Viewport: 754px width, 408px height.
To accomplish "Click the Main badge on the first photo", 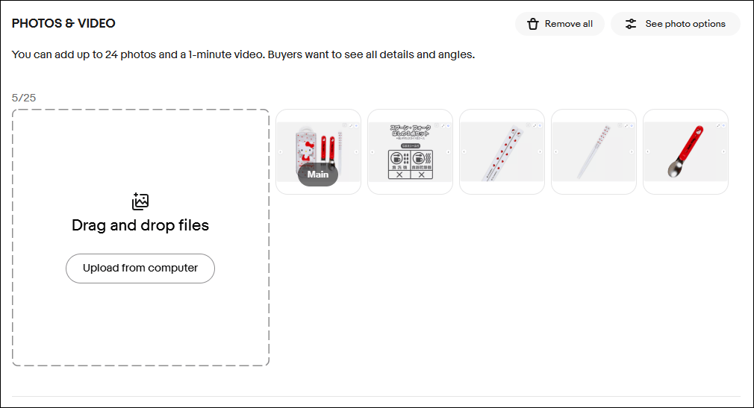I will tap(318, 175).
